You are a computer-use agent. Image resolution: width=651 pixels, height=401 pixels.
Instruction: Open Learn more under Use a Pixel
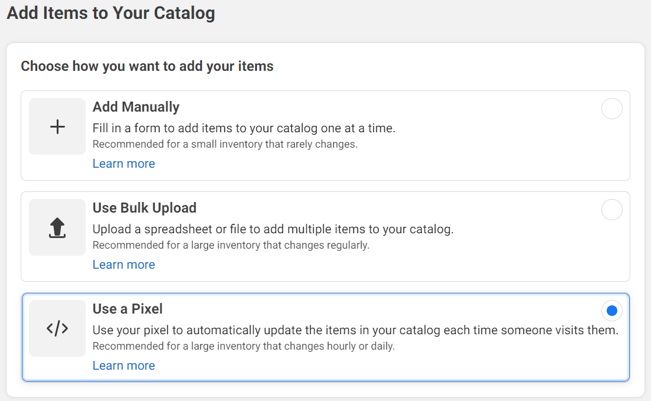pos(123,366)
